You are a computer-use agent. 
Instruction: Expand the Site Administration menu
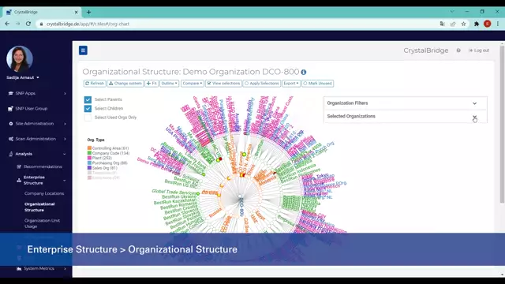pos(36,124)
